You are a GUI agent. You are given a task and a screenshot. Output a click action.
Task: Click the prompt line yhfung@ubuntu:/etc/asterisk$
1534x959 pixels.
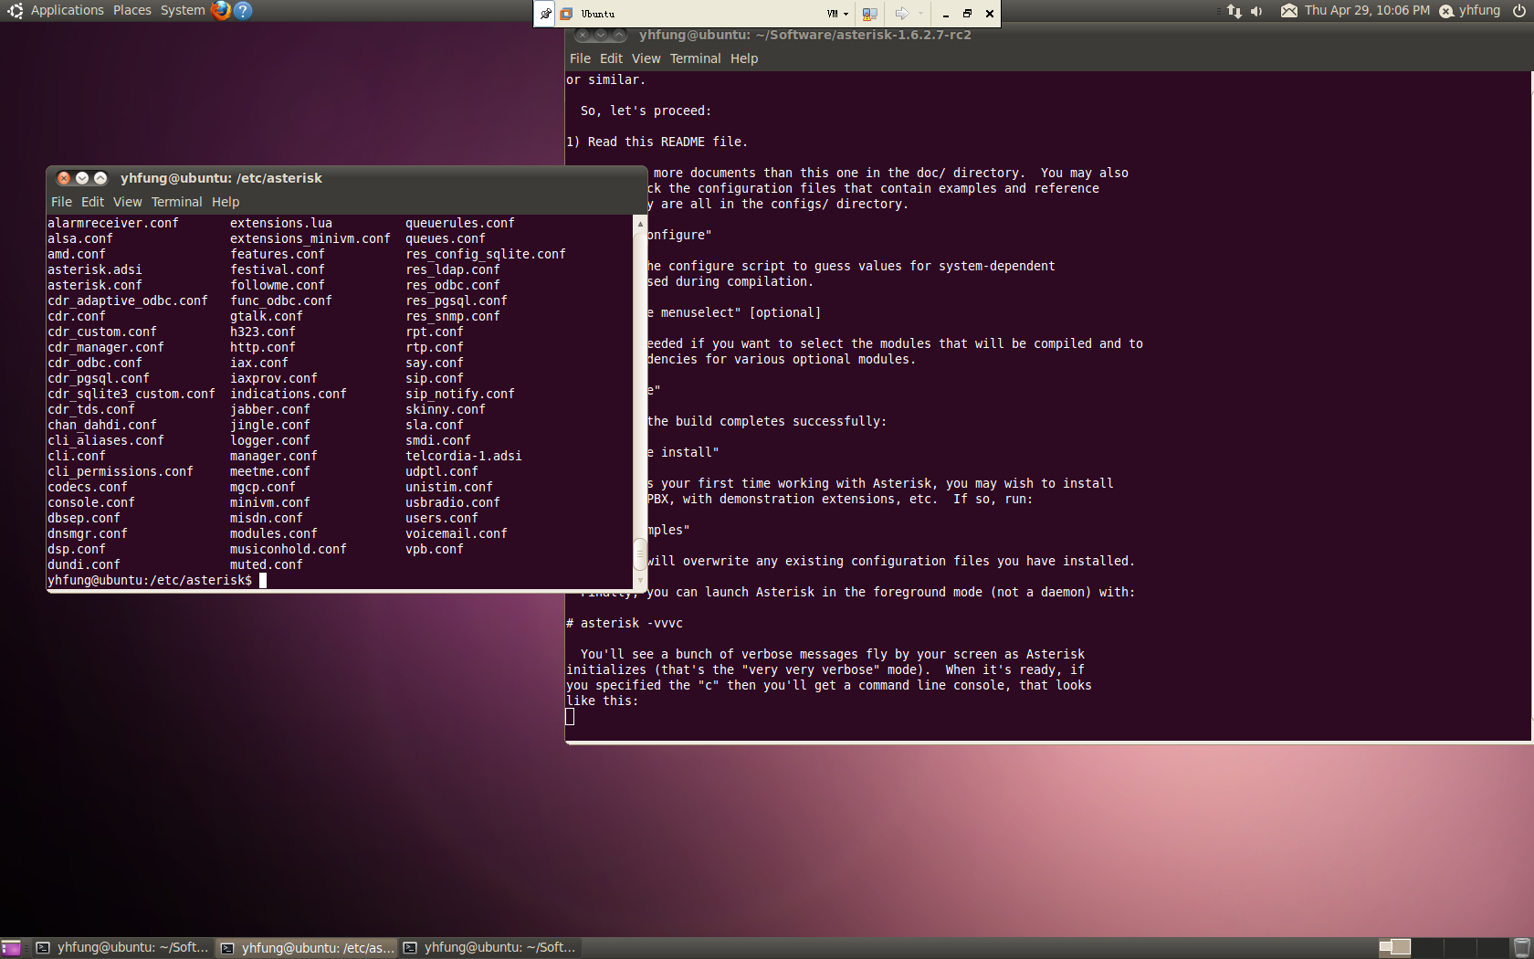150,580
